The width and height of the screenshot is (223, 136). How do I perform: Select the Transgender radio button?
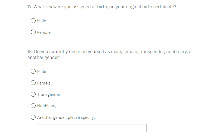pos(33,94)
